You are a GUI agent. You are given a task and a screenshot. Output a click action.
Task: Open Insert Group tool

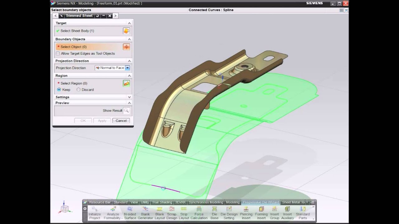[274, 212]
